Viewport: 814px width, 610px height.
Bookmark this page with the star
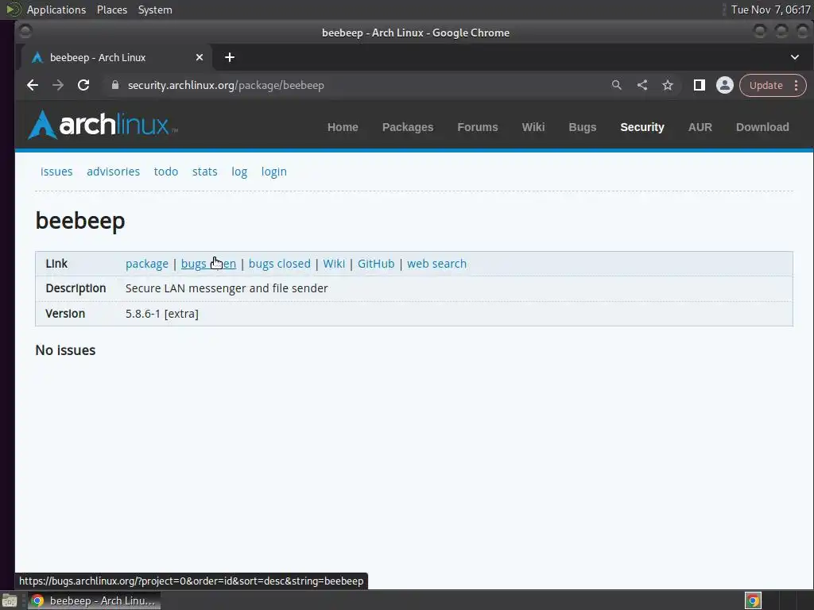point(668,85)
